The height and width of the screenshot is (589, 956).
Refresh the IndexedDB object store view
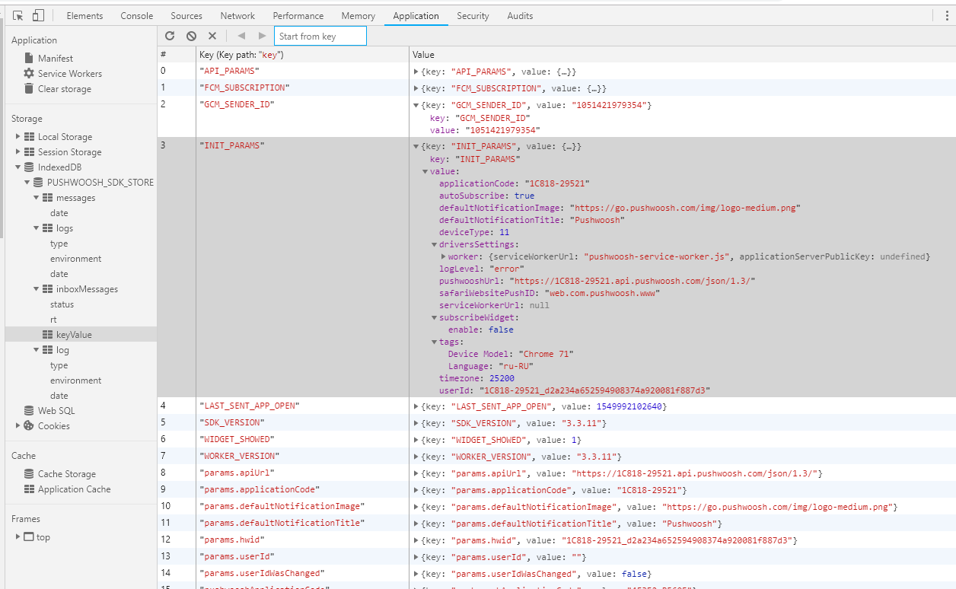[170, 36]
